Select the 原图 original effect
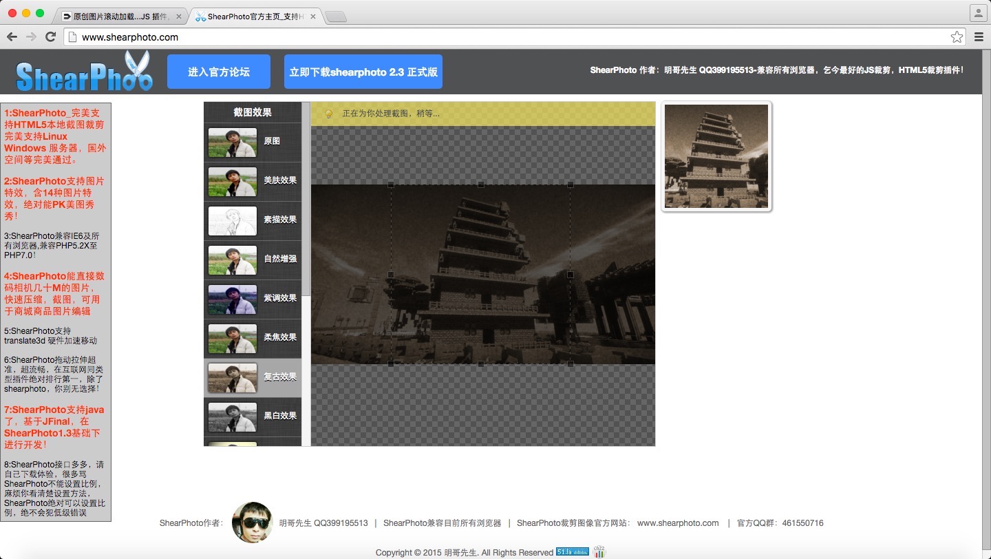Screen dimensions: 991x559 [x=253, y=142]
